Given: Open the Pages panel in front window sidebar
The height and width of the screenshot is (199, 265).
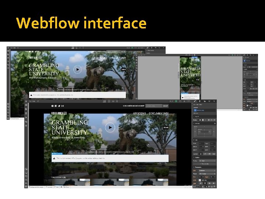Looking at the screenshot, I should [26, 109].
